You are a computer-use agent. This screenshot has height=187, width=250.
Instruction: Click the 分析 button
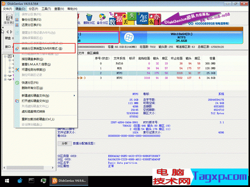(65, 143)
